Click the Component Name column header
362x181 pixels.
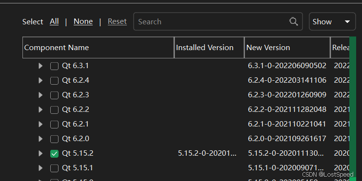tap(99, 47)
